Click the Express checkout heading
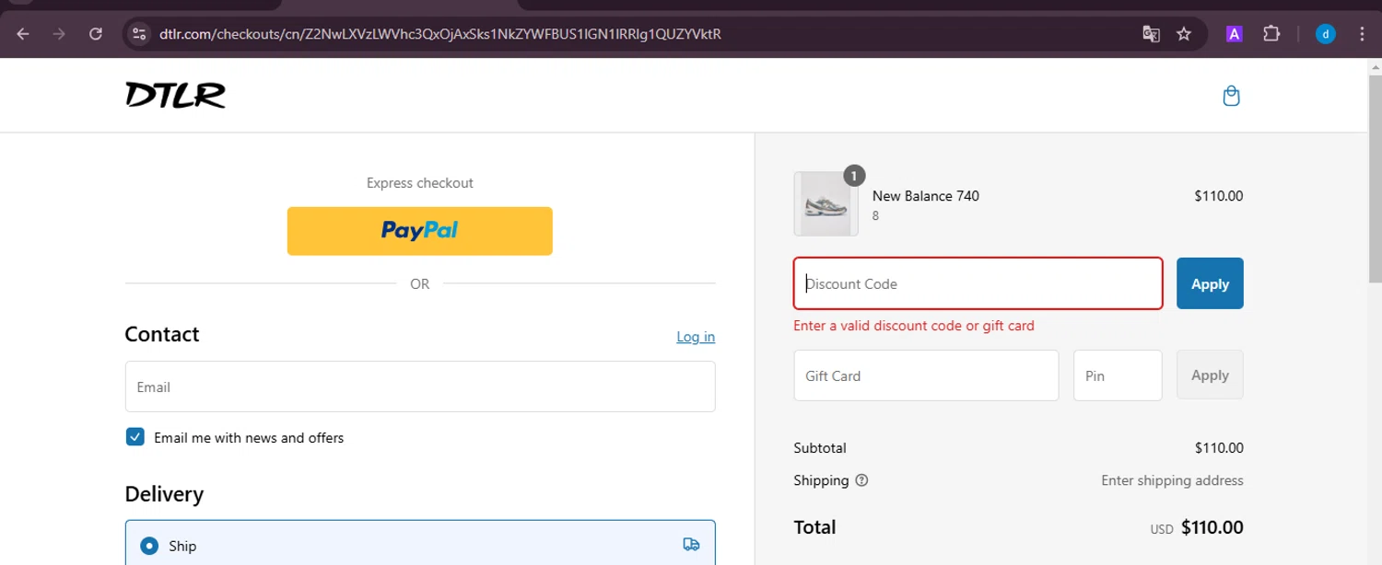Image resolution: width=1382 pixels, height=565 pixels. (420, 183)
